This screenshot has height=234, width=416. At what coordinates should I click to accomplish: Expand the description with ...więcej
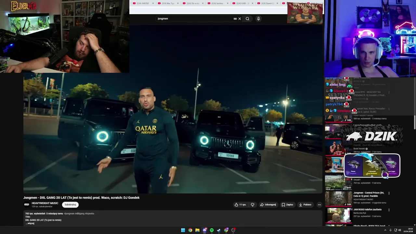point(30,223)
